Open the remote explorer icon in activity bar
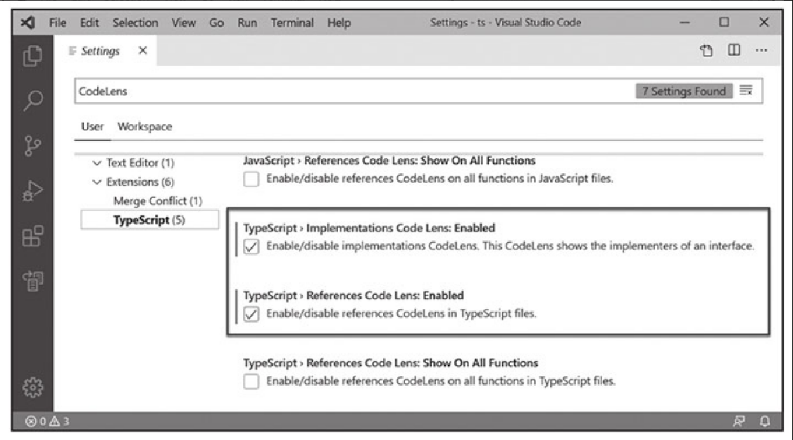 point(33,281)
